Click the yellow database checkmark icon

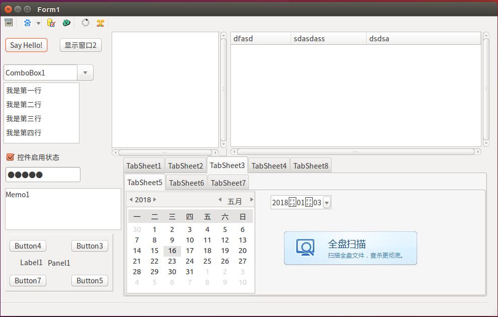pyautogui.click(x=51, y=23)
